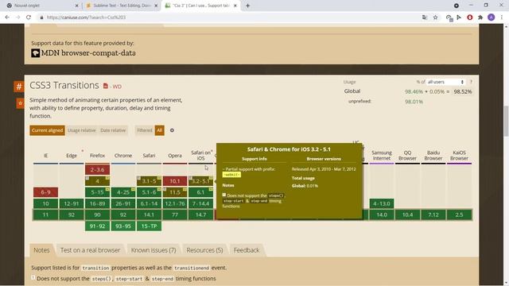The image size is (509, 286).
Task: Click the IE 6-9 red cell
Action: coord(45,192)
